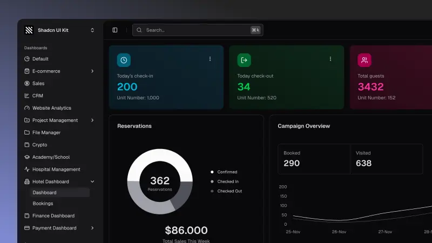Click the check-in clock icon
This screenshot has height=243, width=432.
point(124,60)
